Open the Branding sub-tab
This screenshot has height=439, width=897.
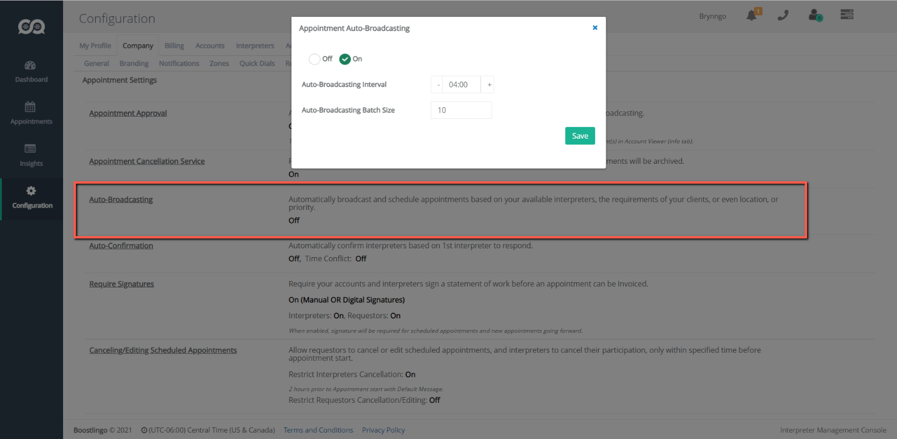pos(134,64)
